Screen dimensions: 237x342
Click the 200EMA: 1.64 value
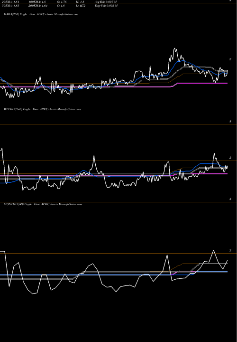pyautogui.click(x=38, y=6)
